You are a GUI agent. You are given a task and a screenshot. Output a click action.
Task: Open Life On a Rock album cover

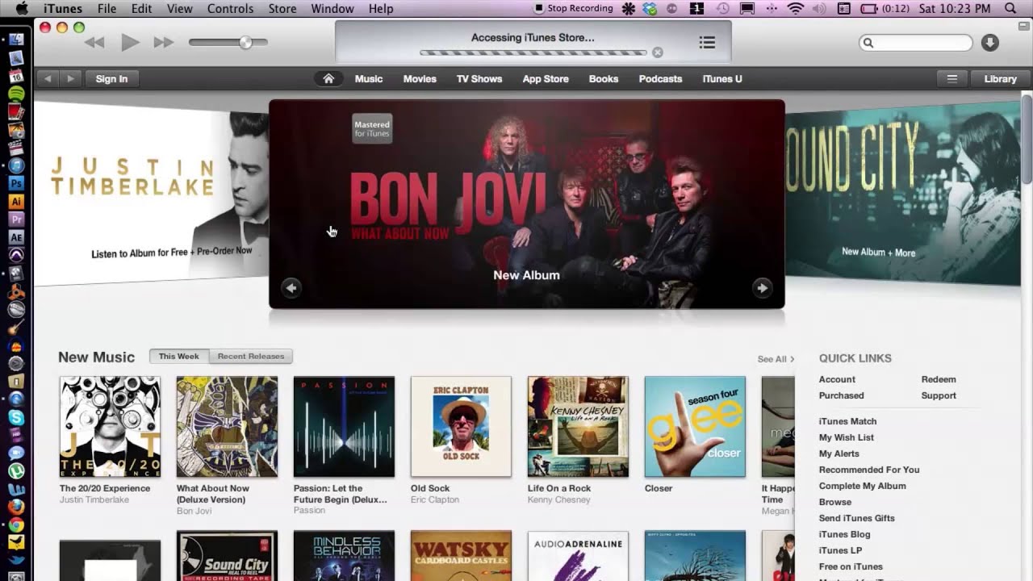pos(578,427)
